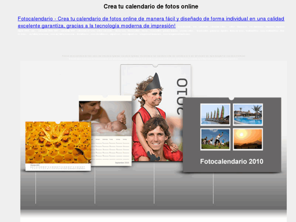Click the heading 'Crea tu calendario de fotos online'
Image resolution: width=296 pixels, height=222 pixels.
[151, 7]
